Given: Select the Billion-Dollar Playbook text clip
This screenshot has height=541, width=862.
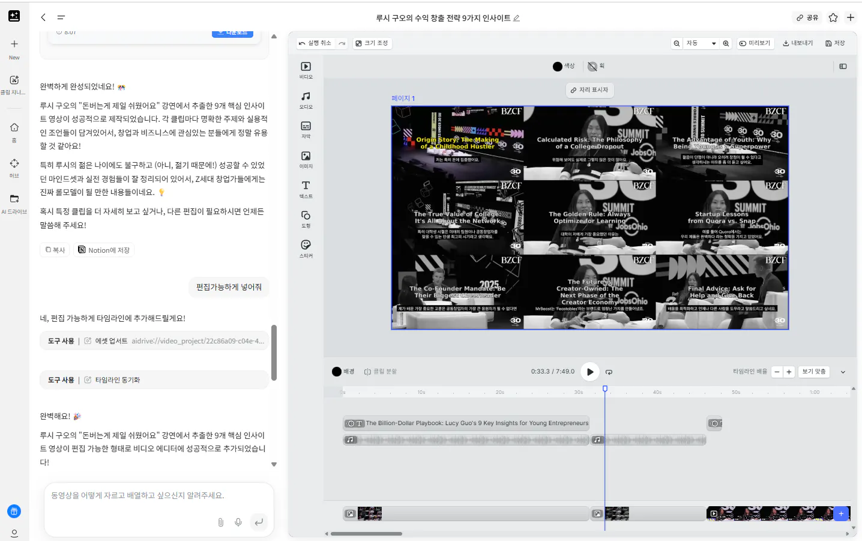Looking at the screenshot, I should (466, 423).
